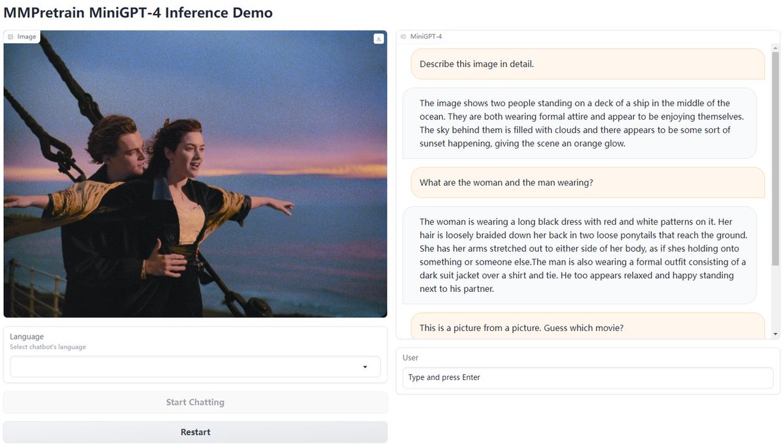Open the Language dropdown arrow
The width and height of the screenshot is (783, 447).
[x=364, y=367]
